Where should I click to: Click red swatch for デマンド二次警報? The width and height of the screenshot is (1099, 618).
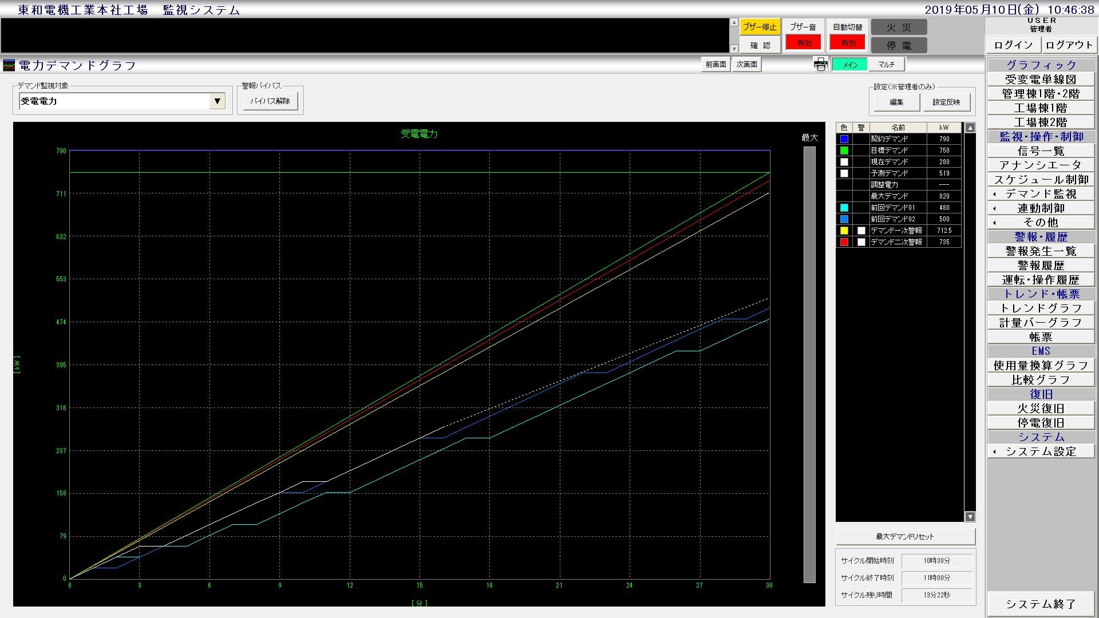(x=844, y=242)
